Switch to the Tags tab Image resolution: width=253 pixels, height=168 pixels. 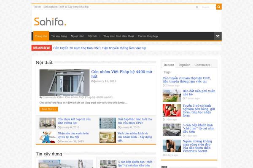[x=167, y=72]
